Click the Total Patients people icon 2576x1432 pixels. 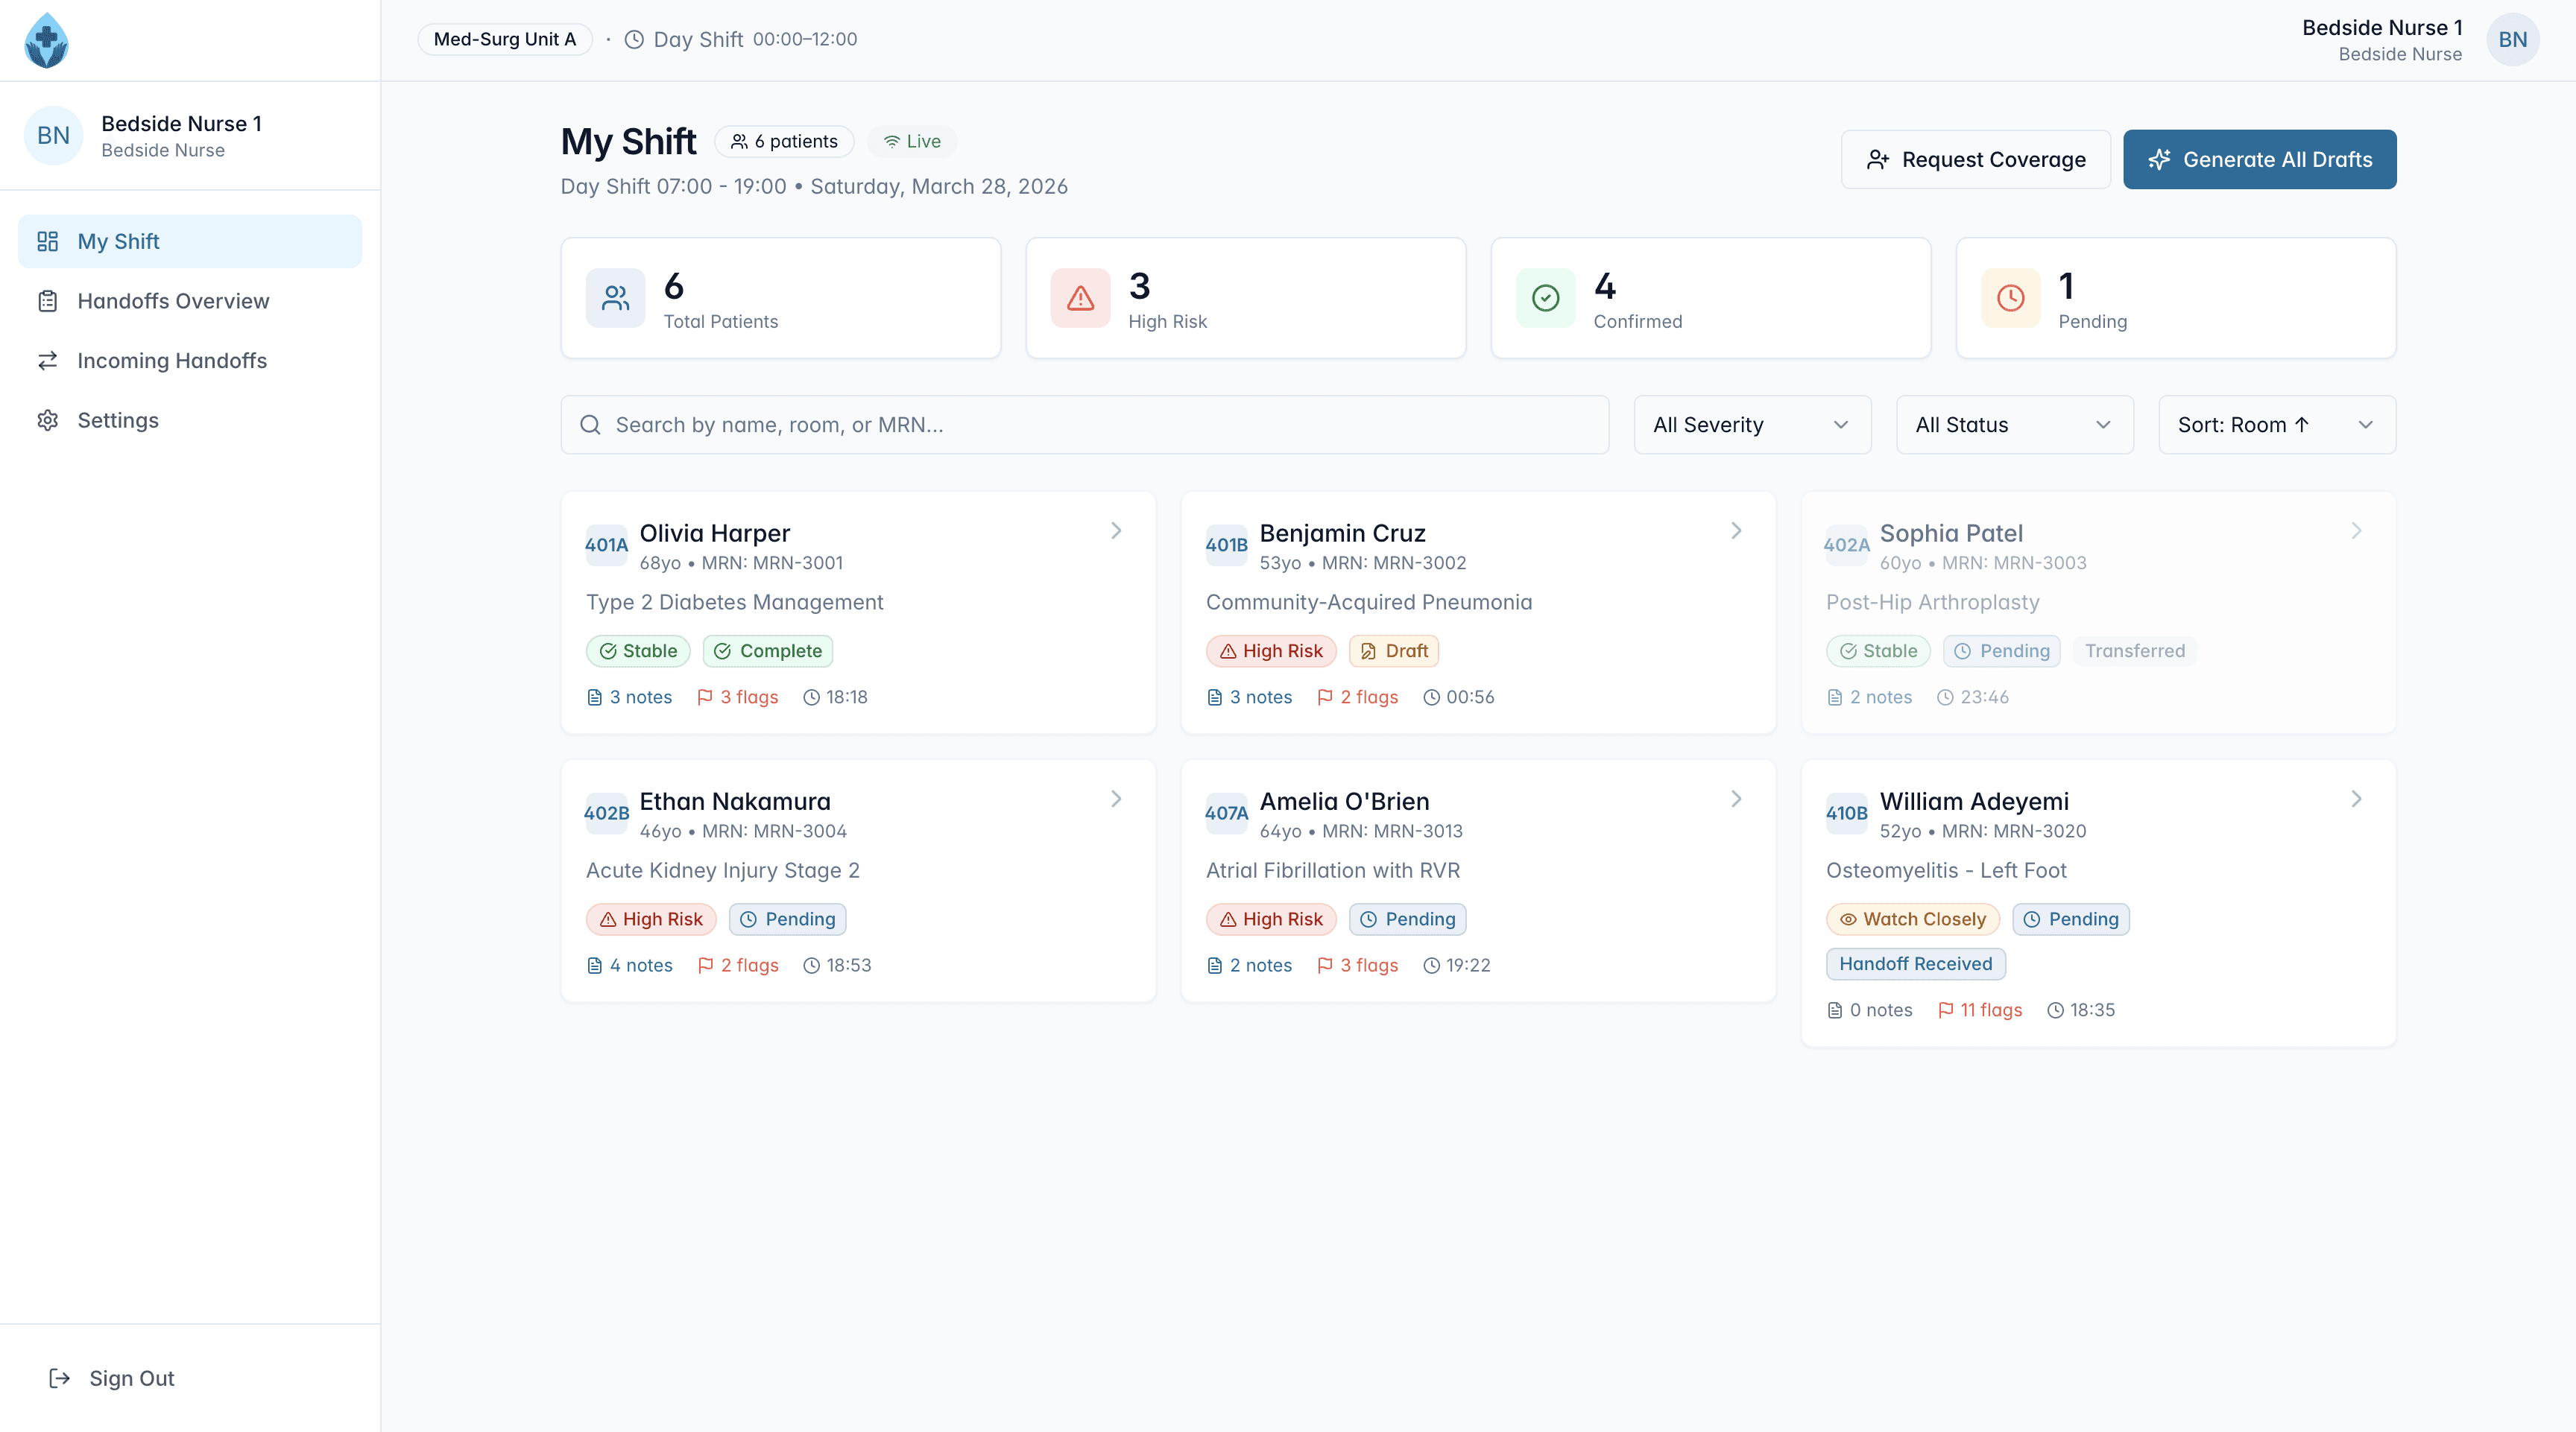click(615, 298)
